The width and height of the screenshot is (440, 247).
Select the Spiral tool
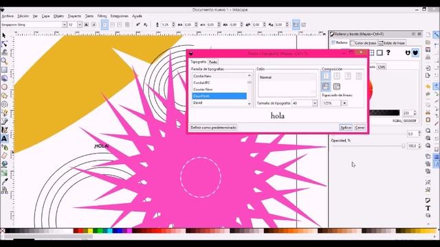pyautogui.click(x=4, y=104)
